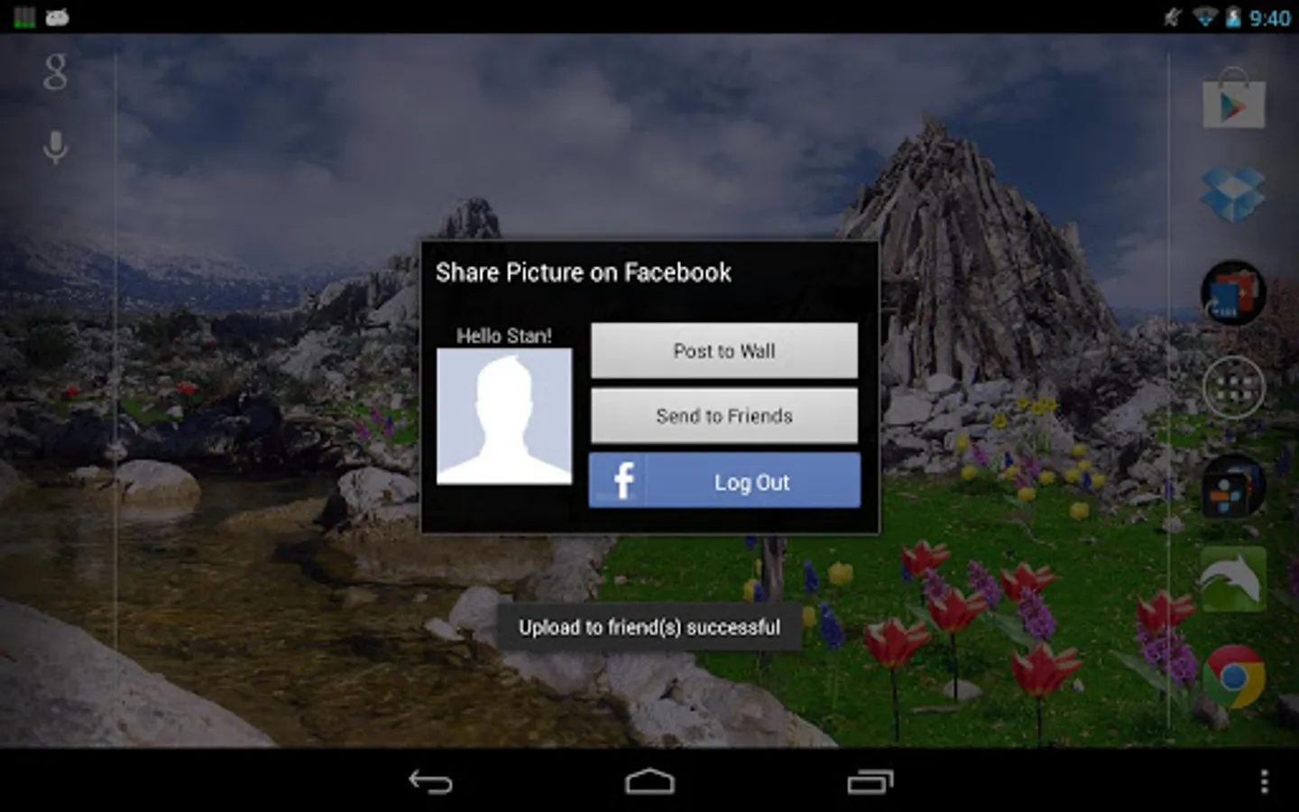
Task: Click Send to Friends button
Action: pos(724,416)
